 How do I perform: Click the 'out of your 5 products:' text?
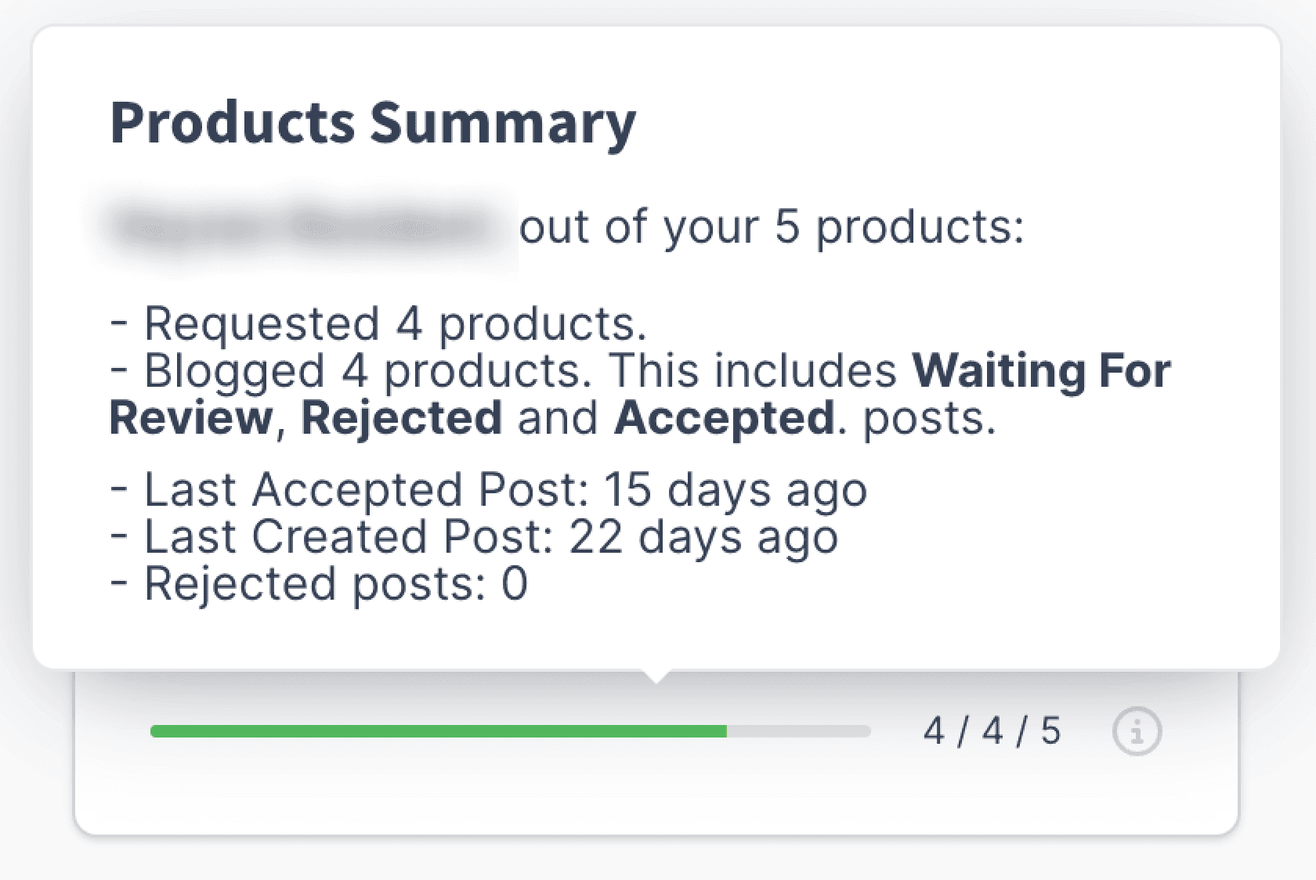[771, 227]
